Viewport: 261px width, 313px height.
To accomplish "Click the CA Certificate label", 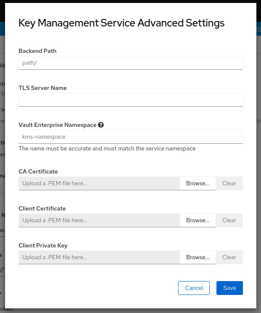I will 38,171.
